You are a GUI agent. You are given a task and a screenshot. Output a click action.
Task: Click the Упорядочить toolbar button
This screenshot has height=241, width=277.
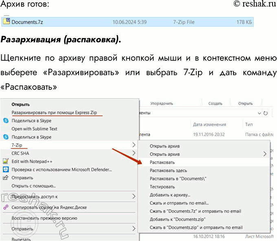161,103
